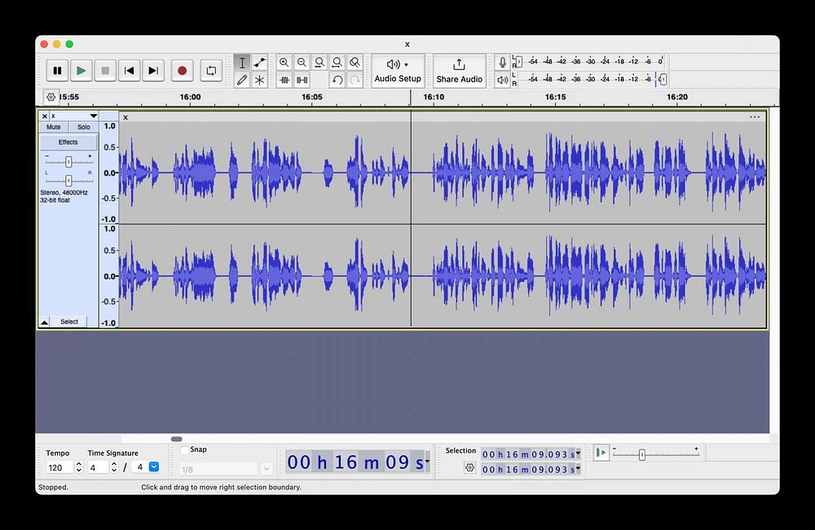Click the Zoom In magnifier

click(284, 63)
